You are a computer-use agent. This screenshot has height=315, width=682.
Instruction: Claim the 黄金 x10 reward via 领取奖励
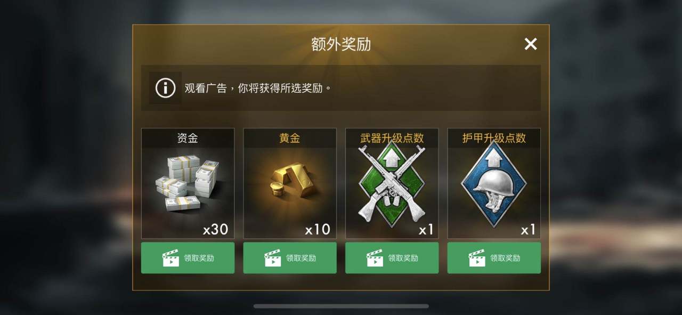pyautogui.click(x=290, y=258)
